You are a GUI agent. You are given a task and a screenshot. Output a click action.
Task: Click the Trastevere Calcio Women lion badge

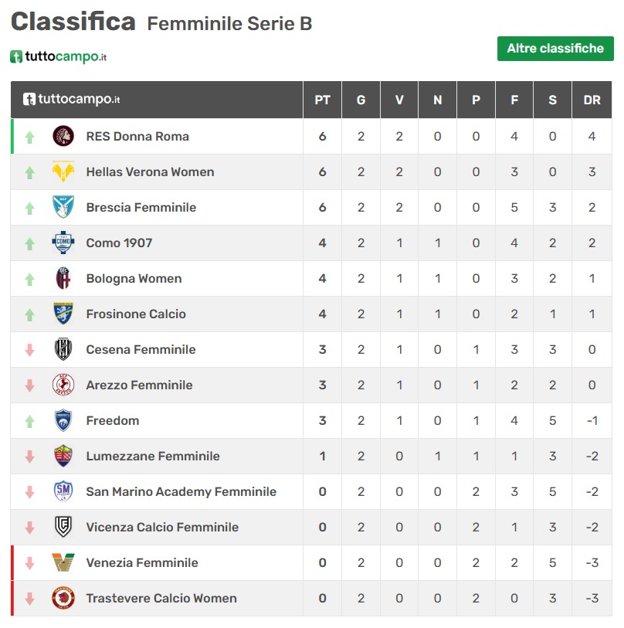click(63, 598)
